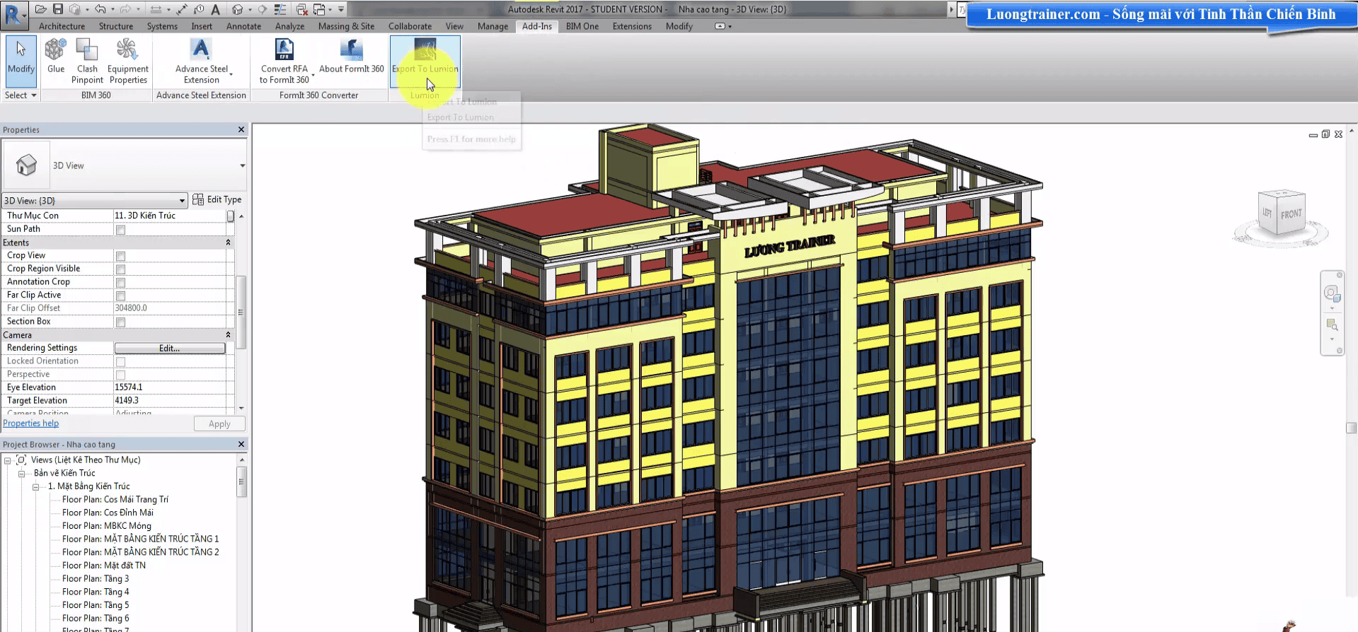
Task: Click the FRONT face of the ViewCube
Action: point(1291,214)
